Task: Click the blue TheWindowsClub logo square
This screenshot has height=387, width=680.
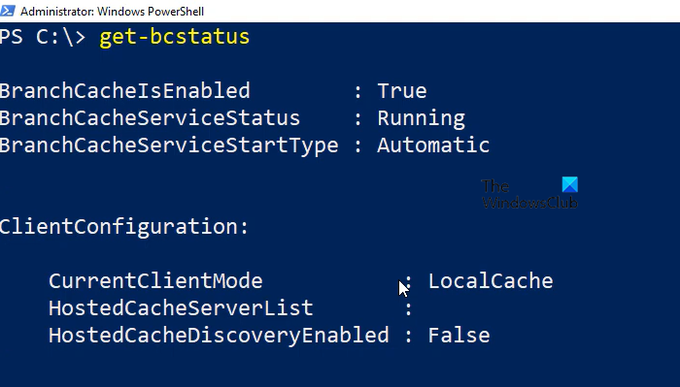Action: pos(570,184)
